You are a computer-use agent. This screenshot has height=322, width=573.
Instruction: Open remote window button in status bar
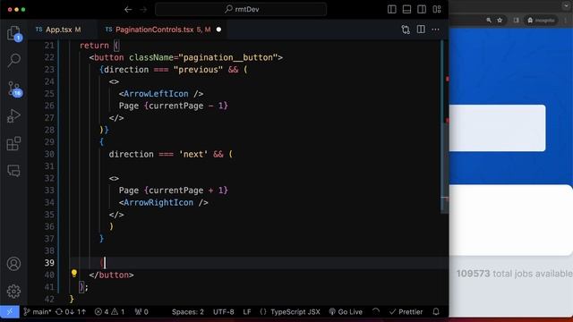coord(10,312)
